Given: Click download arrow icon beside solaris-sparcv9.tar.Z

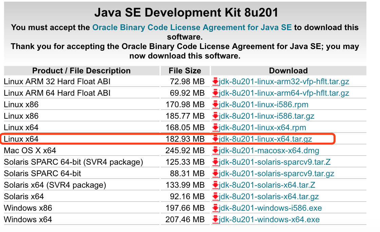Looking at the screenshot, I should (215, 162).
